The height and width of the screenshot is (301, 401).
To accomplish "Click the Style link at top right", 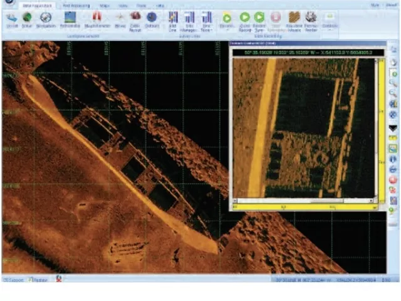I will tap(376, 5).
